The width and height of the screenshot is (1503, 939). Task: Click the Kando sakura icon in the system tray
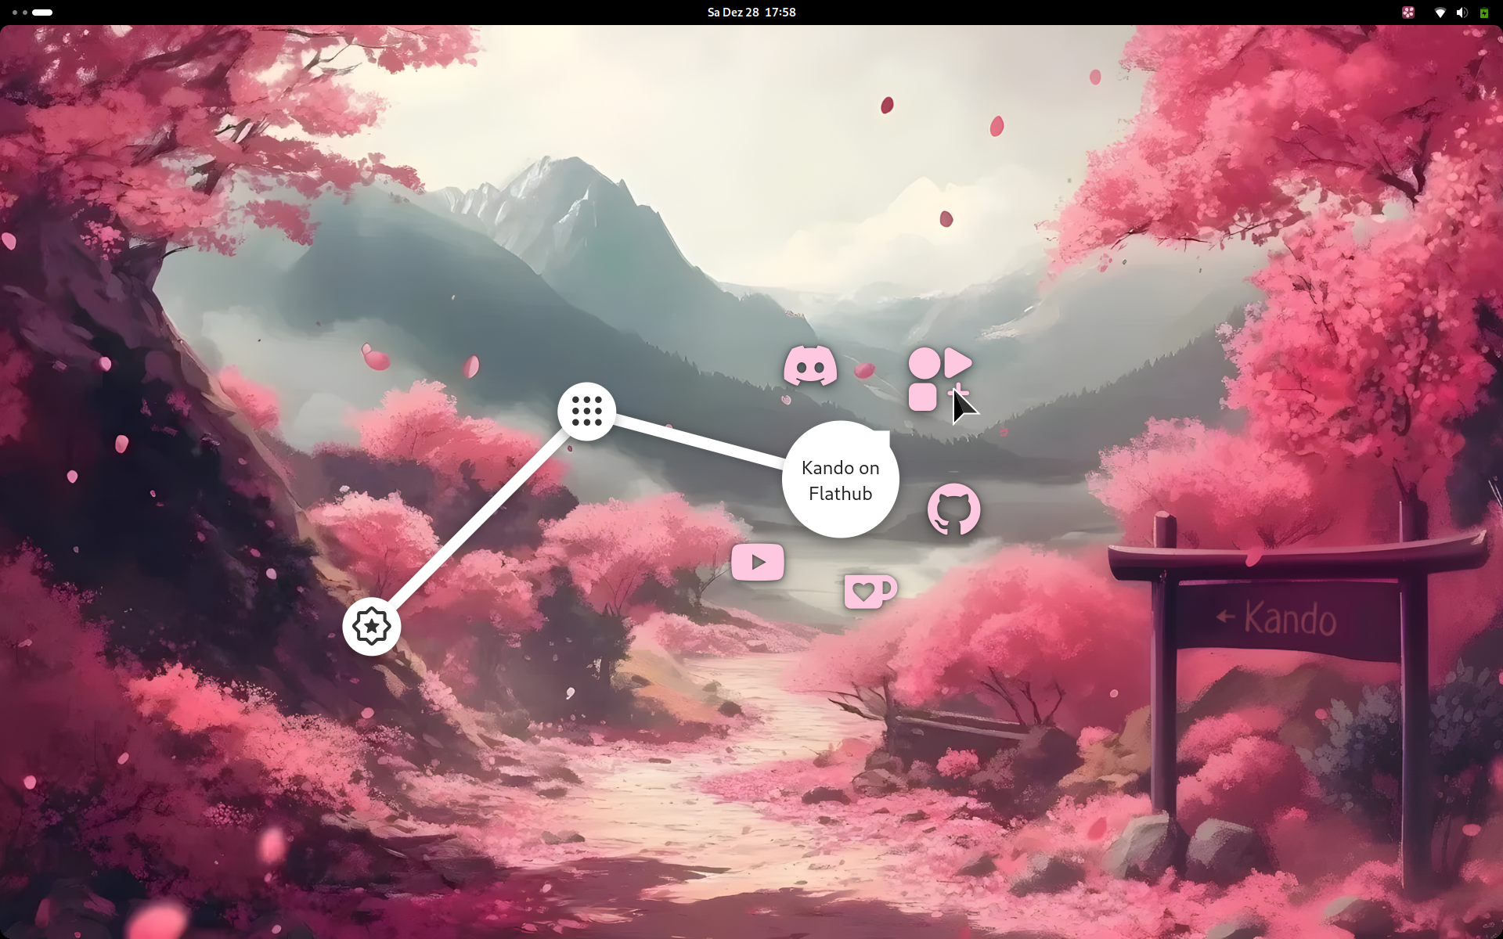click(1408, 13)
